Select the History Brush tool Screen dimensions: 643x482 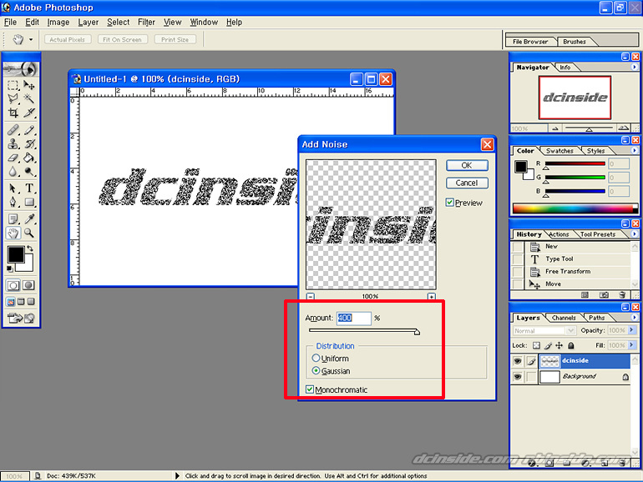click(x=28, y=143)
